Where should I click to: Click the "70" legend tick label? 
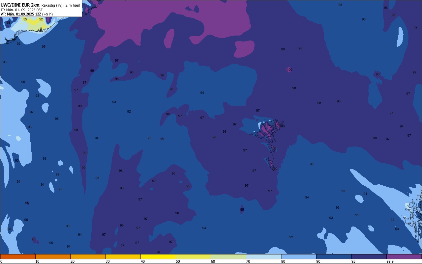click(x=248, y=261)
